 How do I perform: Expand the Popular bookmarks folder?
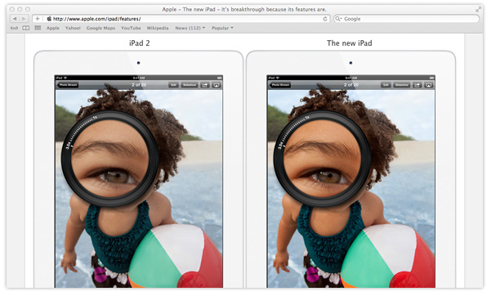(222, 28)
